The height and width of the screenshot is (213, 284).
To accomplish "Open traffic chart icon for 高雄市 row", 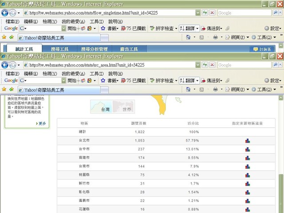I will pyautogui.click(x=248, y=158).
